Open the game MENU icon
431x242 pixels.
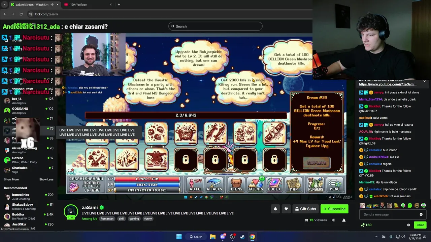point(335,185)
